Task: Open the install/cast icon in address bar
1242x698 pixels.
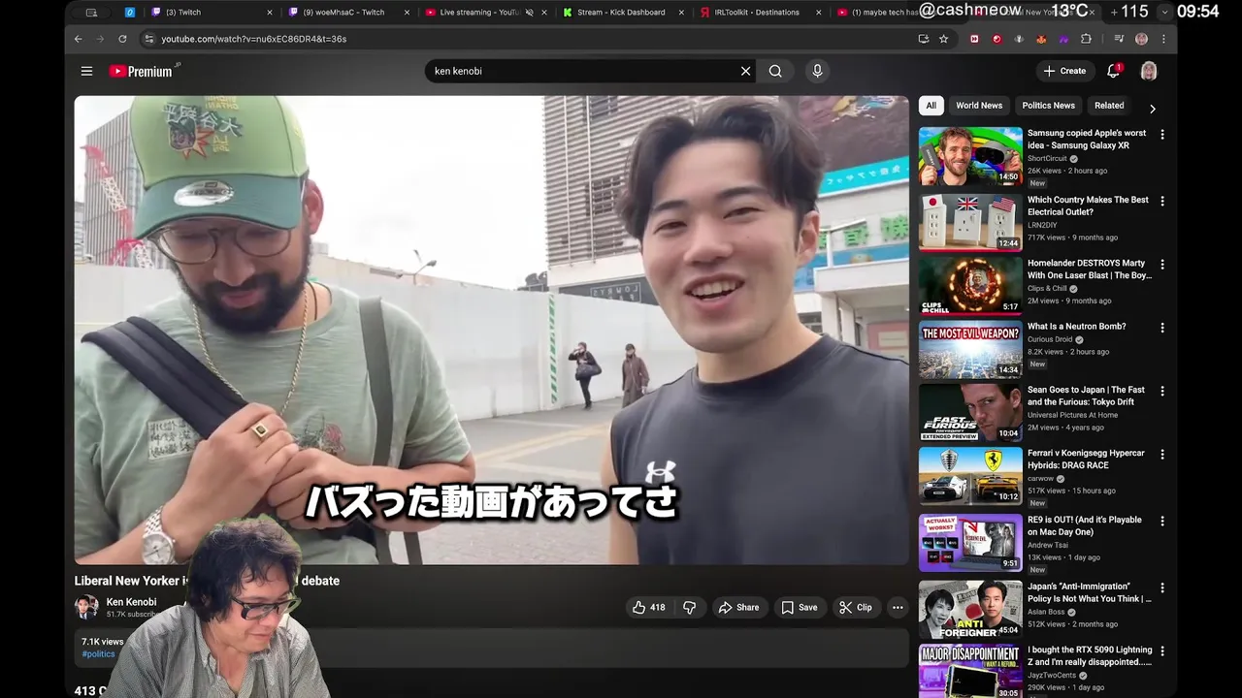Action: pos(923,39)
